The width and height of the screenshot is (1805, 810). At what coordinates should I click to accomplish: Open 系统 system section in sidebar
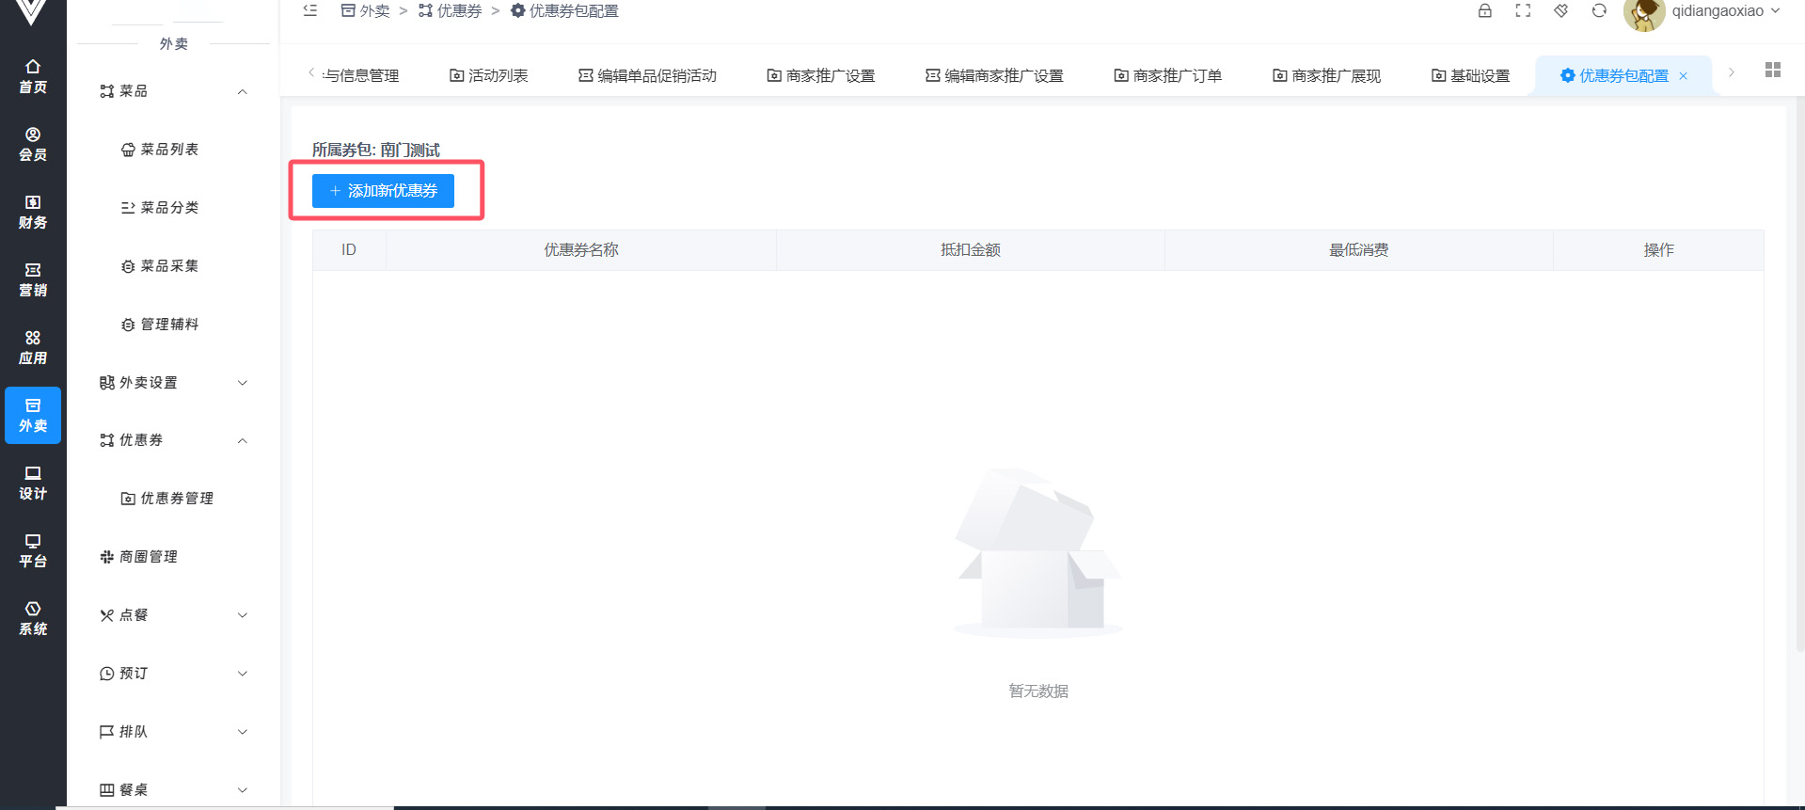(x=33, y=618)
